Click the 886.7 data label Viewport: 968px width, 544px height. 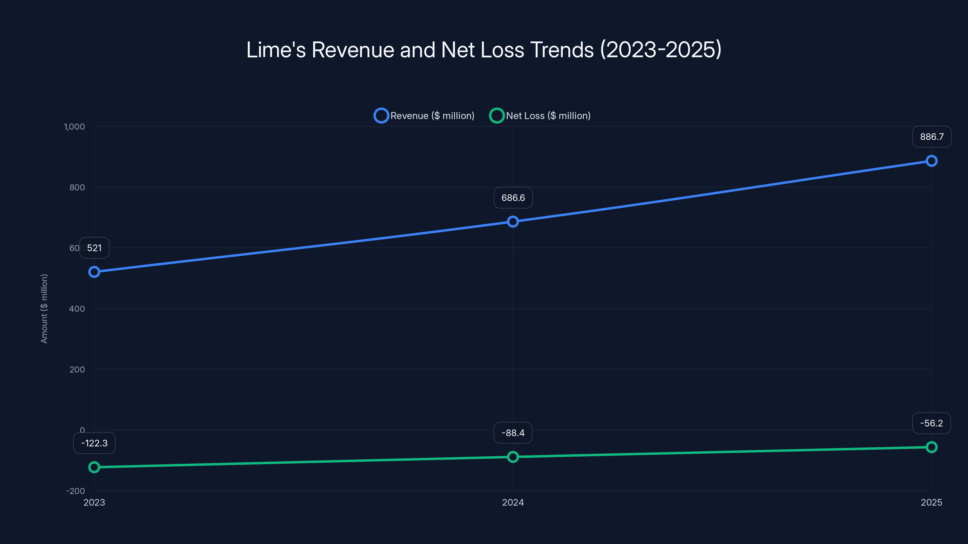(x=932, y=137)
